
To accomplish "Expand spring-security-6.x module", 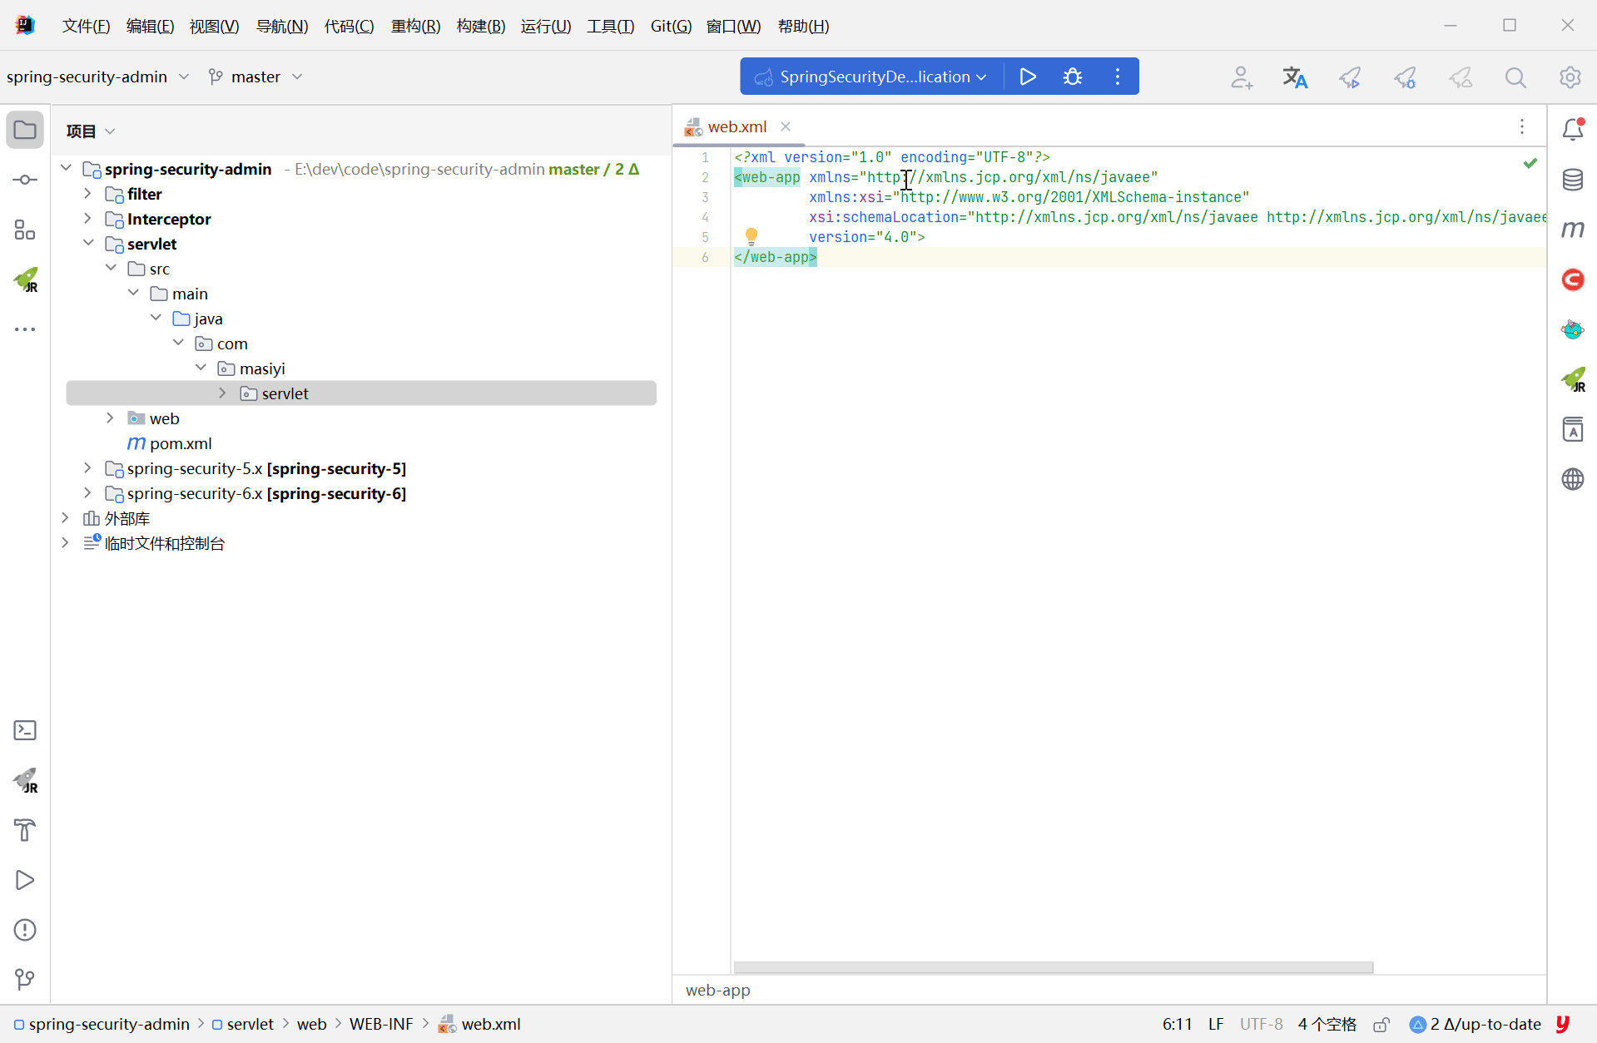I will (x=87, y=493).
